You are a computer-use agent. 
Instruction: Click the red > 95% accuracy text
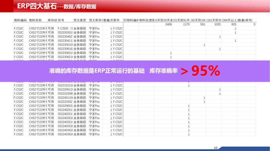[x=200, y=71]
